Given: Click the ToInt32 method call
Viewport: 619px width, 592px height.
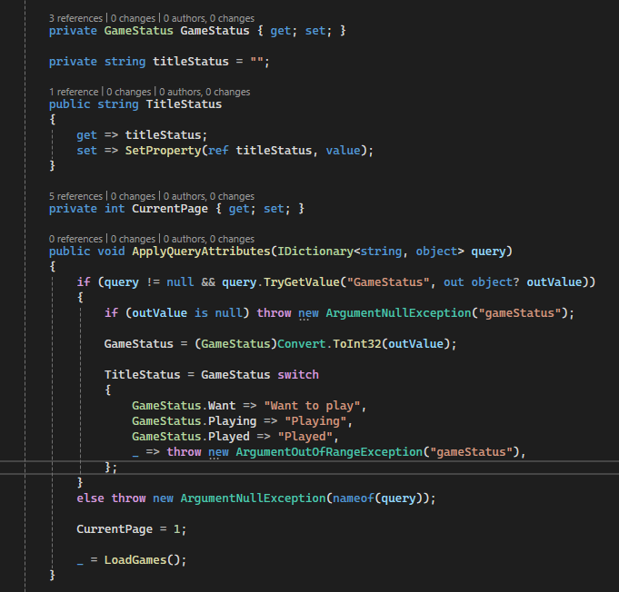Looking at the screenshot, I should point(357,343).
